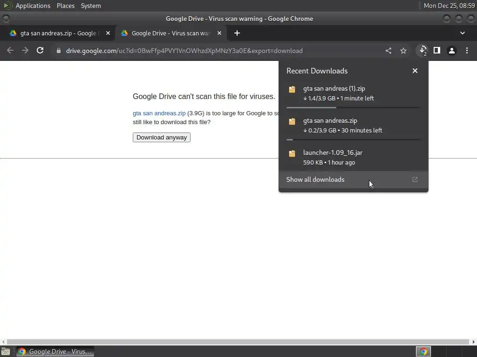Open Chrome profile avatar icon

click(452, 51)
